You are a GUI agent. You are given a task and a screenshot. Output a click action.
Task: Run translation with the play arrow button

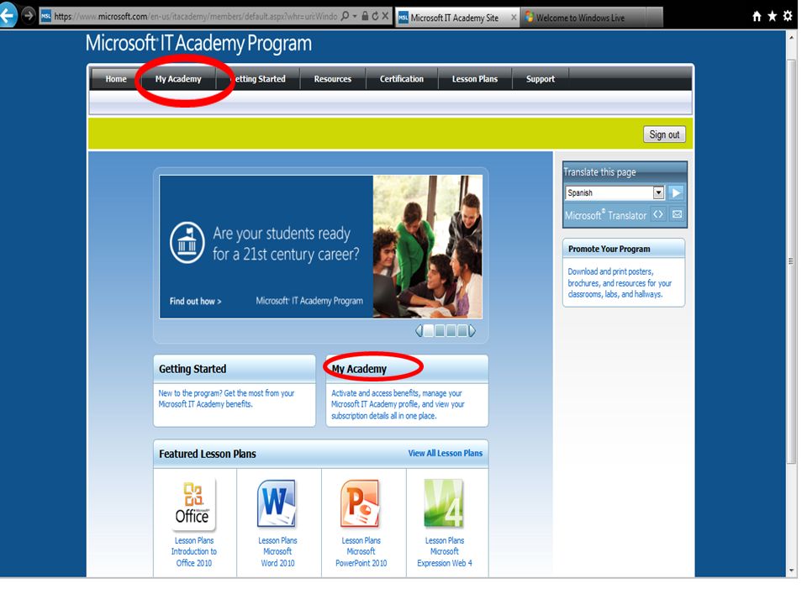[x=676, y=192]
